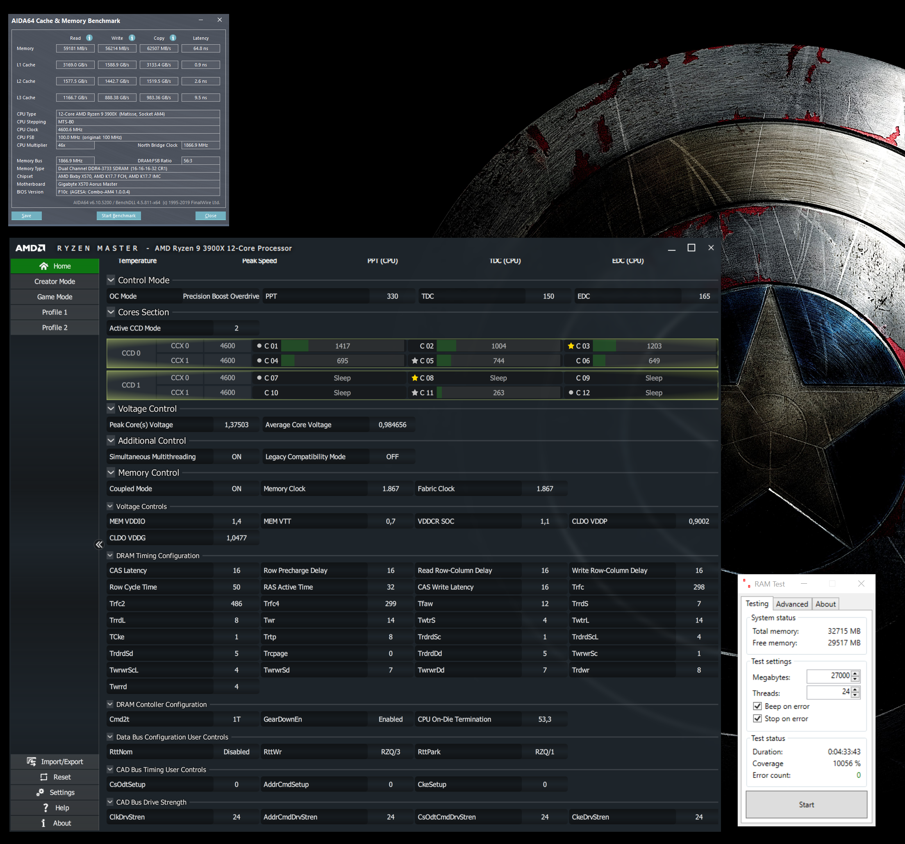Screen dimensions: 905x844
Task: Click the Reset icon in the sidebar
Action: 44,777
